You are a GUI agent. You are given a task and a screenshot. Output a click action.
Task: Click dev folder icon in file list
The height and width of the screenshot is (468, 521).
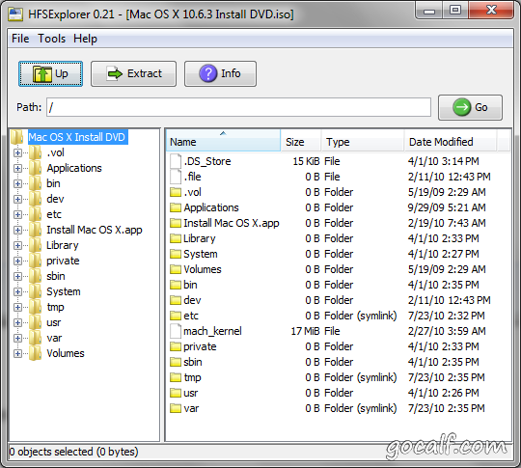[176, 300]
